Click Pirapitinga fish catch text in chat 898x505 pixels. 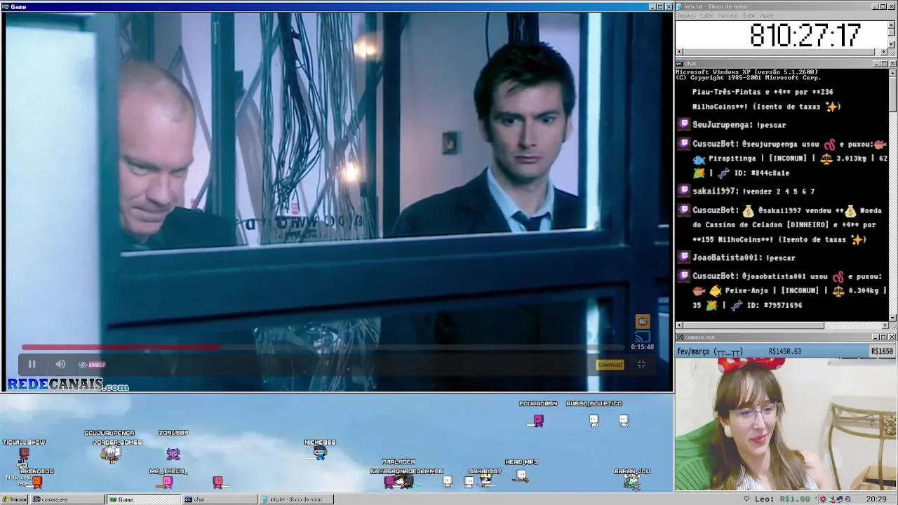coord(736,159)
